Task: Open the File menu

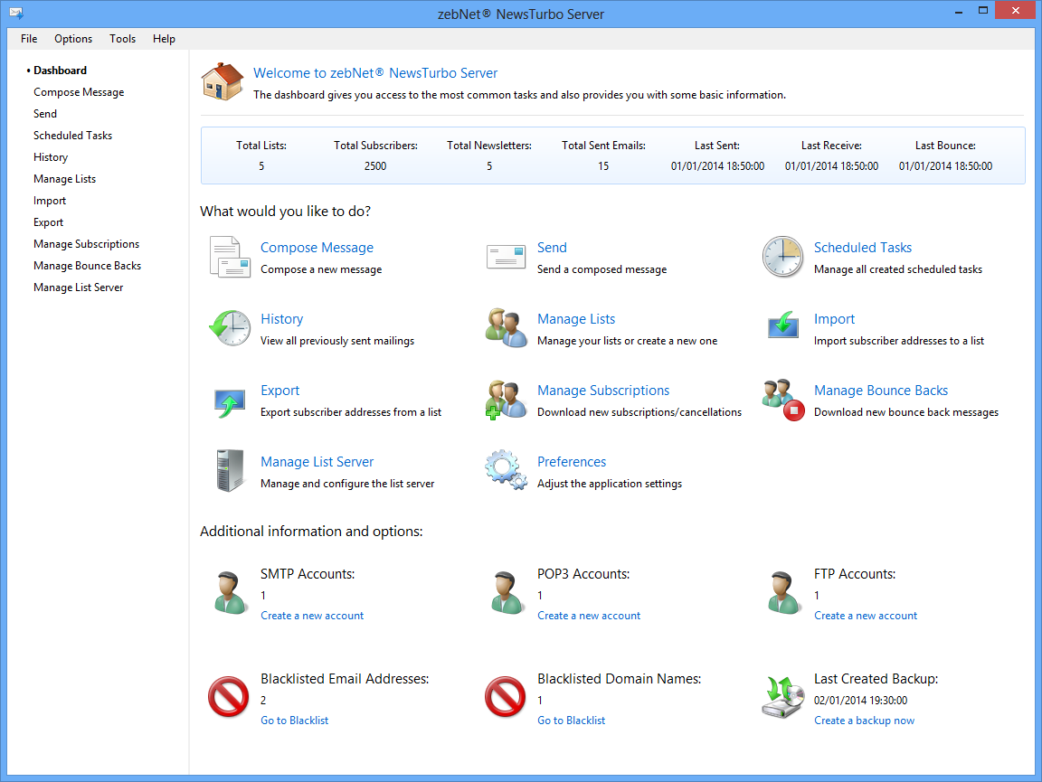Action: click(29, 39)
